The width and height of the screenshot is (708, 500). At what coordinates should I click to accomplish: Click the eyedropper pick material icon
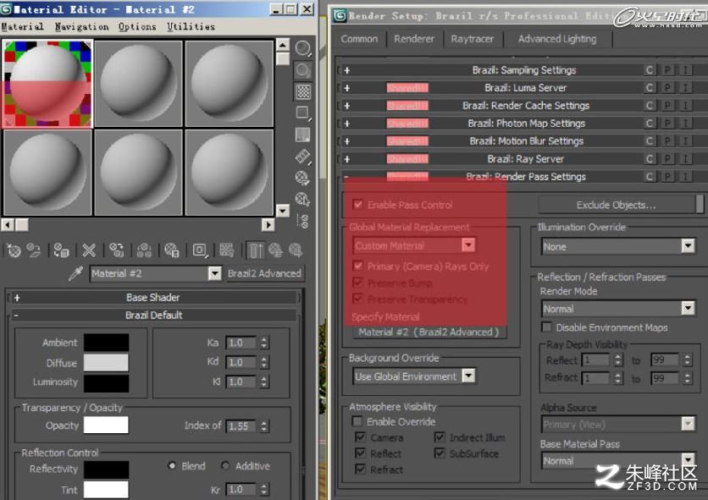click(76, 273)
